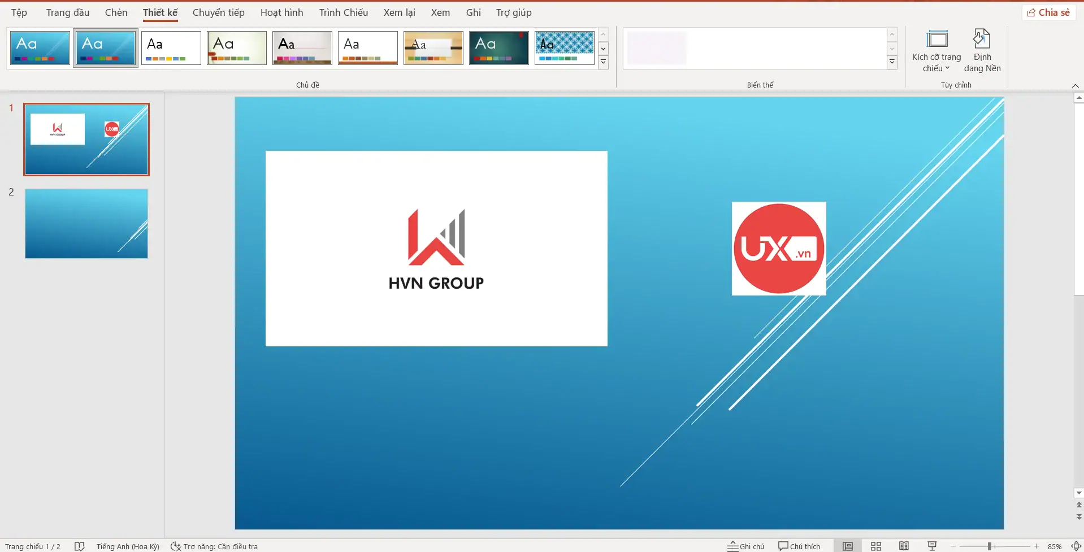Viewport: 1084px width, 552px height.
Task: Select slide 1 thumbnail
Action: coord(86,140)
